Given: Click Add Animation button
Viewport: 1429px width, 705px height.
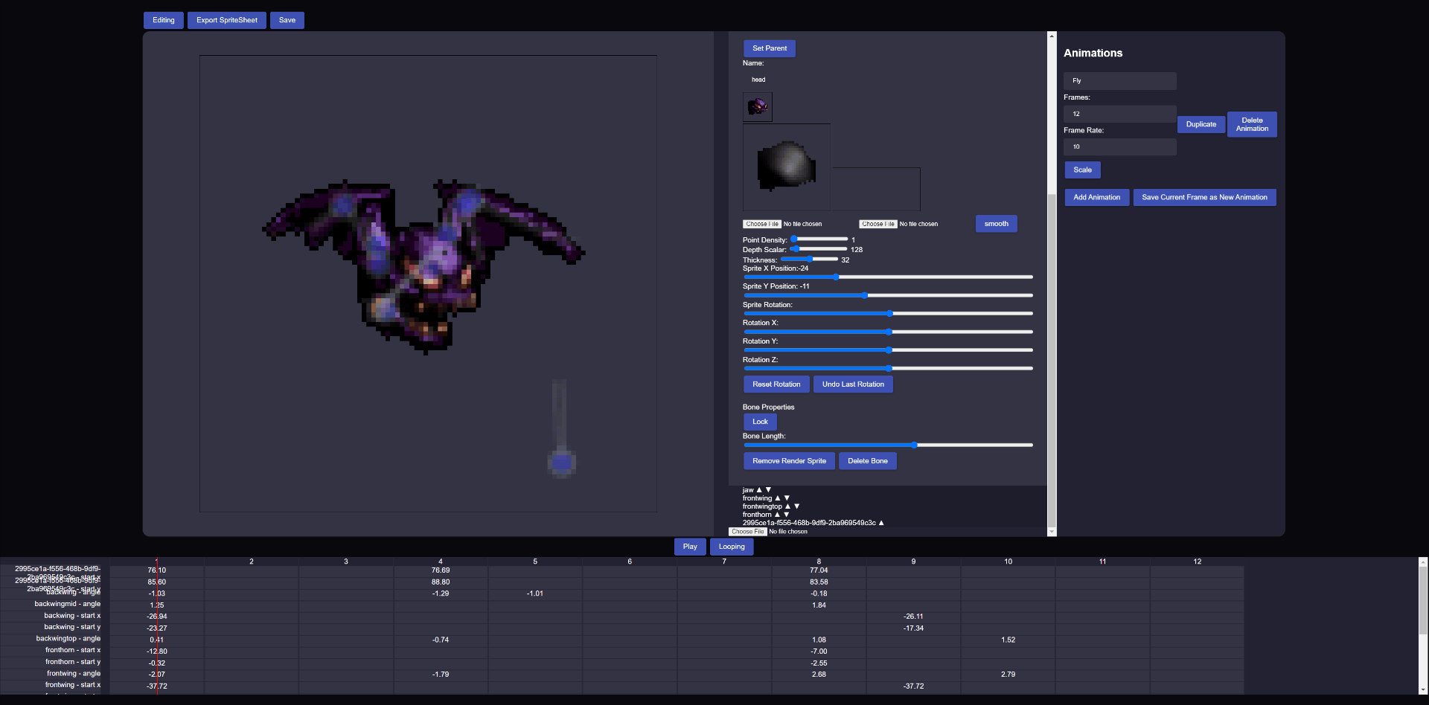Looking at the screenshot, I should pos(1096,197).
